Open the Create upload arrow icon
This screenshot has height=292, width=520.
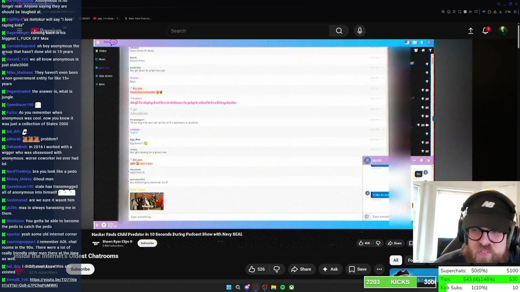coord(470,31)
